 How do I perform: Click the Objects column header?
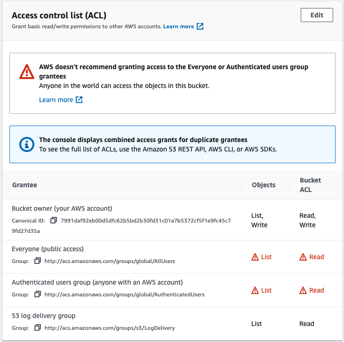[x=264, y=185]
